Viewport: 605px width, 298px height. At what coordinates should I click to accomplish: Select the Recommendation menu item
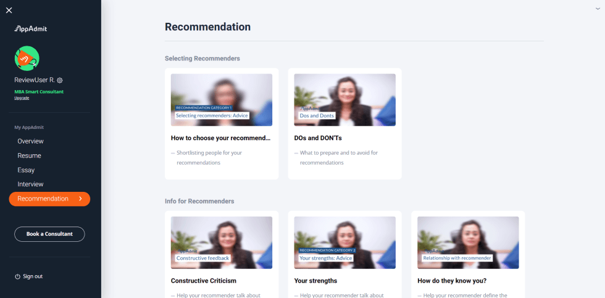pos(49,199)
